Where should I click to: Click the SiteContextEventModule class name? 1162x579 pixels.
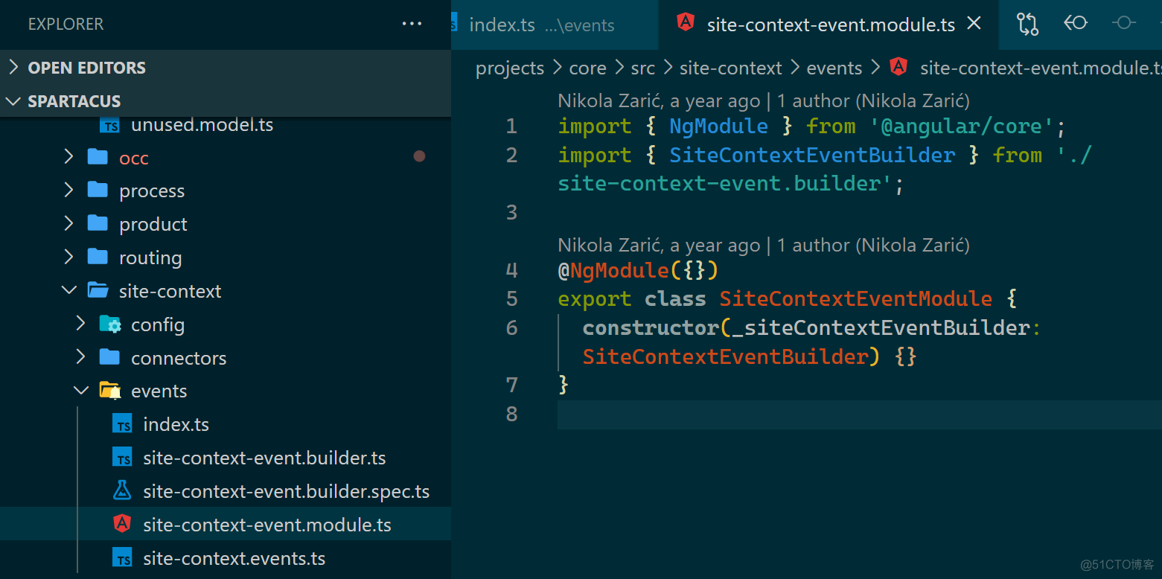[855, 299]
